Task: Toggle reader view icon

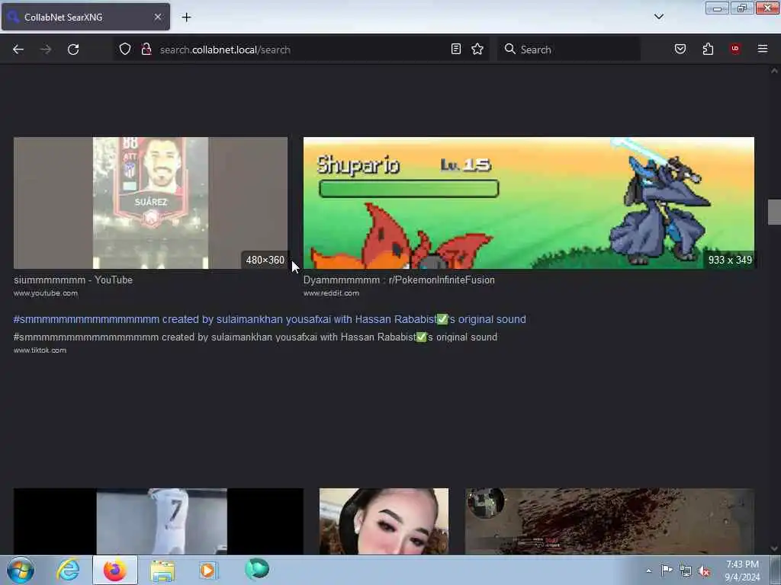Action: (456, 49)
